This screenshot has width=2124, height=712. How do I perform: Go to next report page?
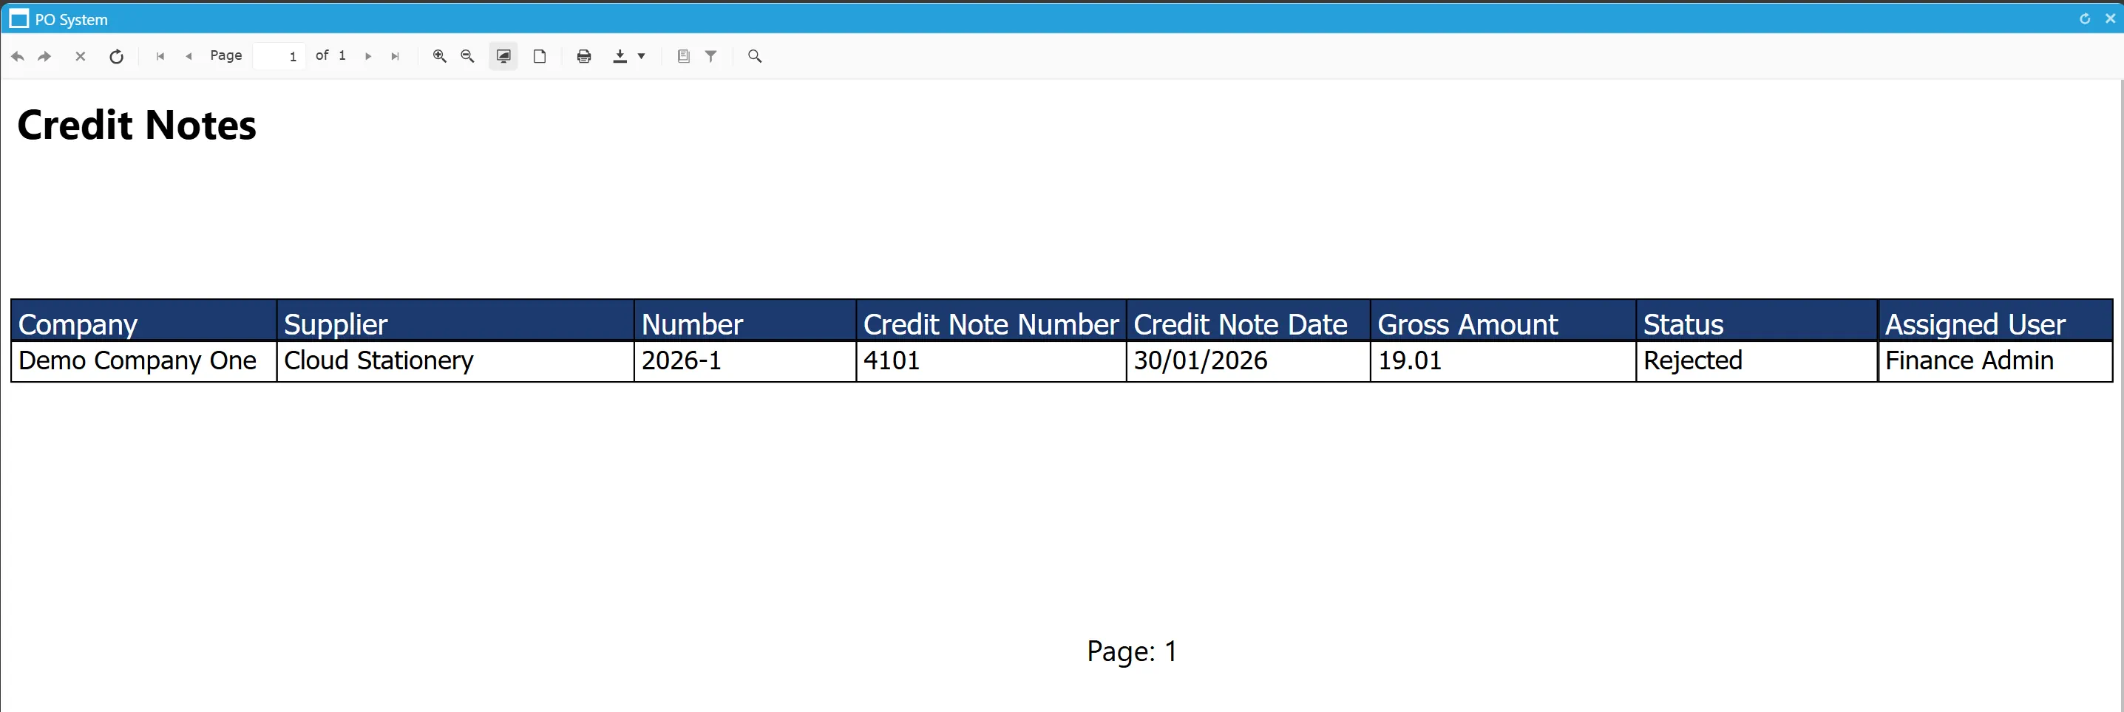367,56
